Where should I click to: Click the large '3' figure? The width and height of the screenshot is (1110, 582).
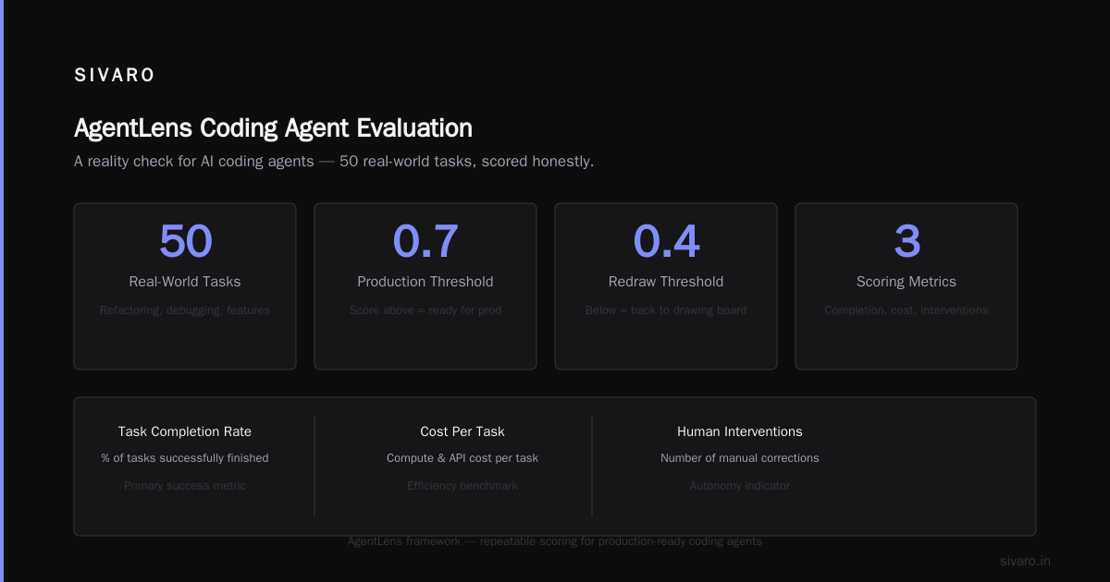pos(906,241)
